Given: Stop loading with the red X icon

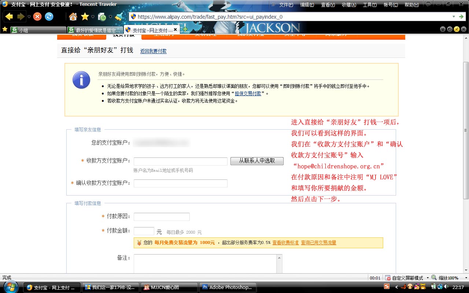Looking at the screenshot, I should (x=37, y=16).
